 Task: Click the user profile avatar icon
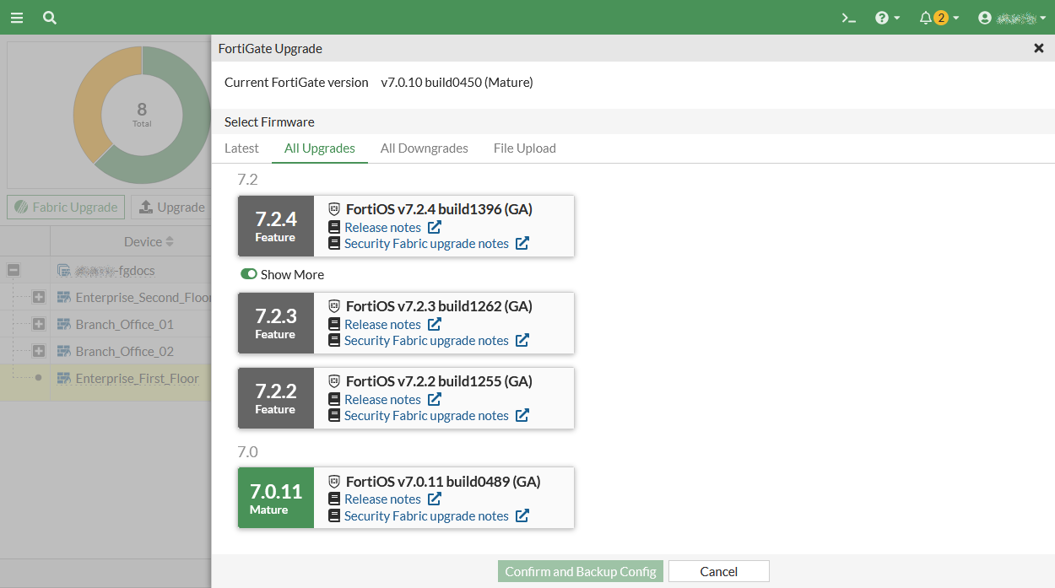[x=984, y=17]
